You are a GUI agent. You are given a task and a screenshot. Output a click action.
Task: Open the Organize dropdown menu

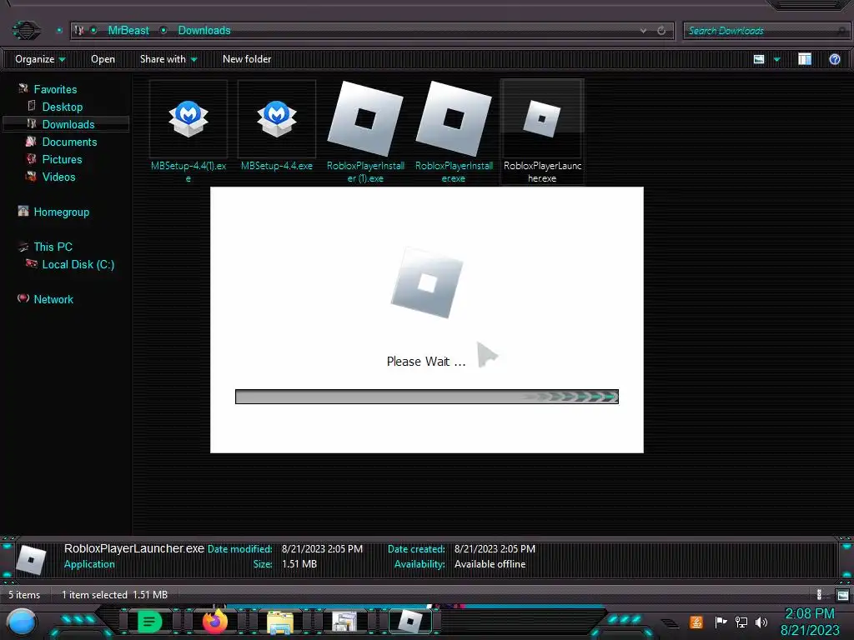pyautogui.click(x=40, y=59)
